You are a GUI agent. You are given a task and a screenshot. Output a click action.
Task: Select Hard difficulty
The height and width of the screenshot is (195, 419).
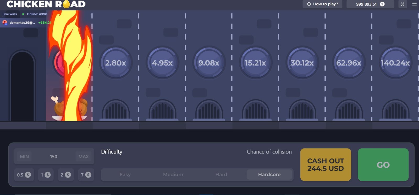221,175
